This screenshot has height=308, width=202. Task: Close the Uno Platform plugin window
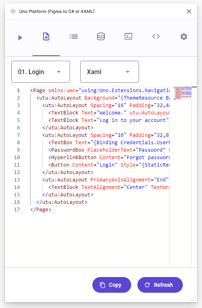[x=189, y=11]
